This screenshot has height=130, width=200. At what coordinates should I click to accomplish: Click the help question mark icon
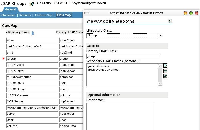[170, 21]
